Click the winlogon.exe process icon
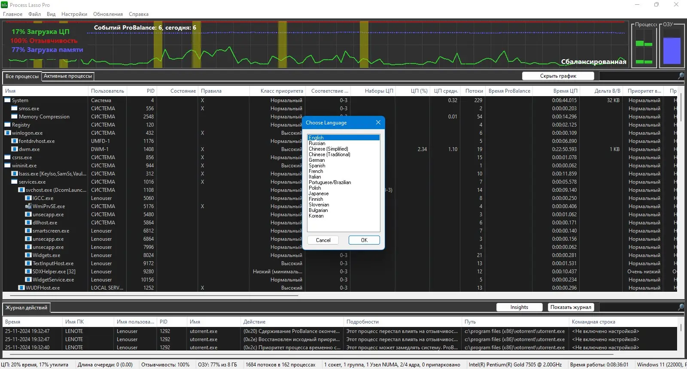This screenshot has height=369, width=687. pos(7,133)
